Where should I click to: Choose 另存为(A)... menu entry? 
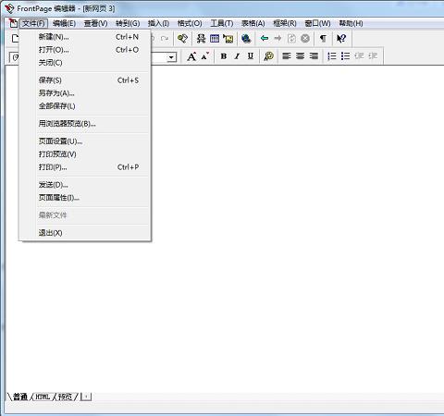(x=85, y=93)
